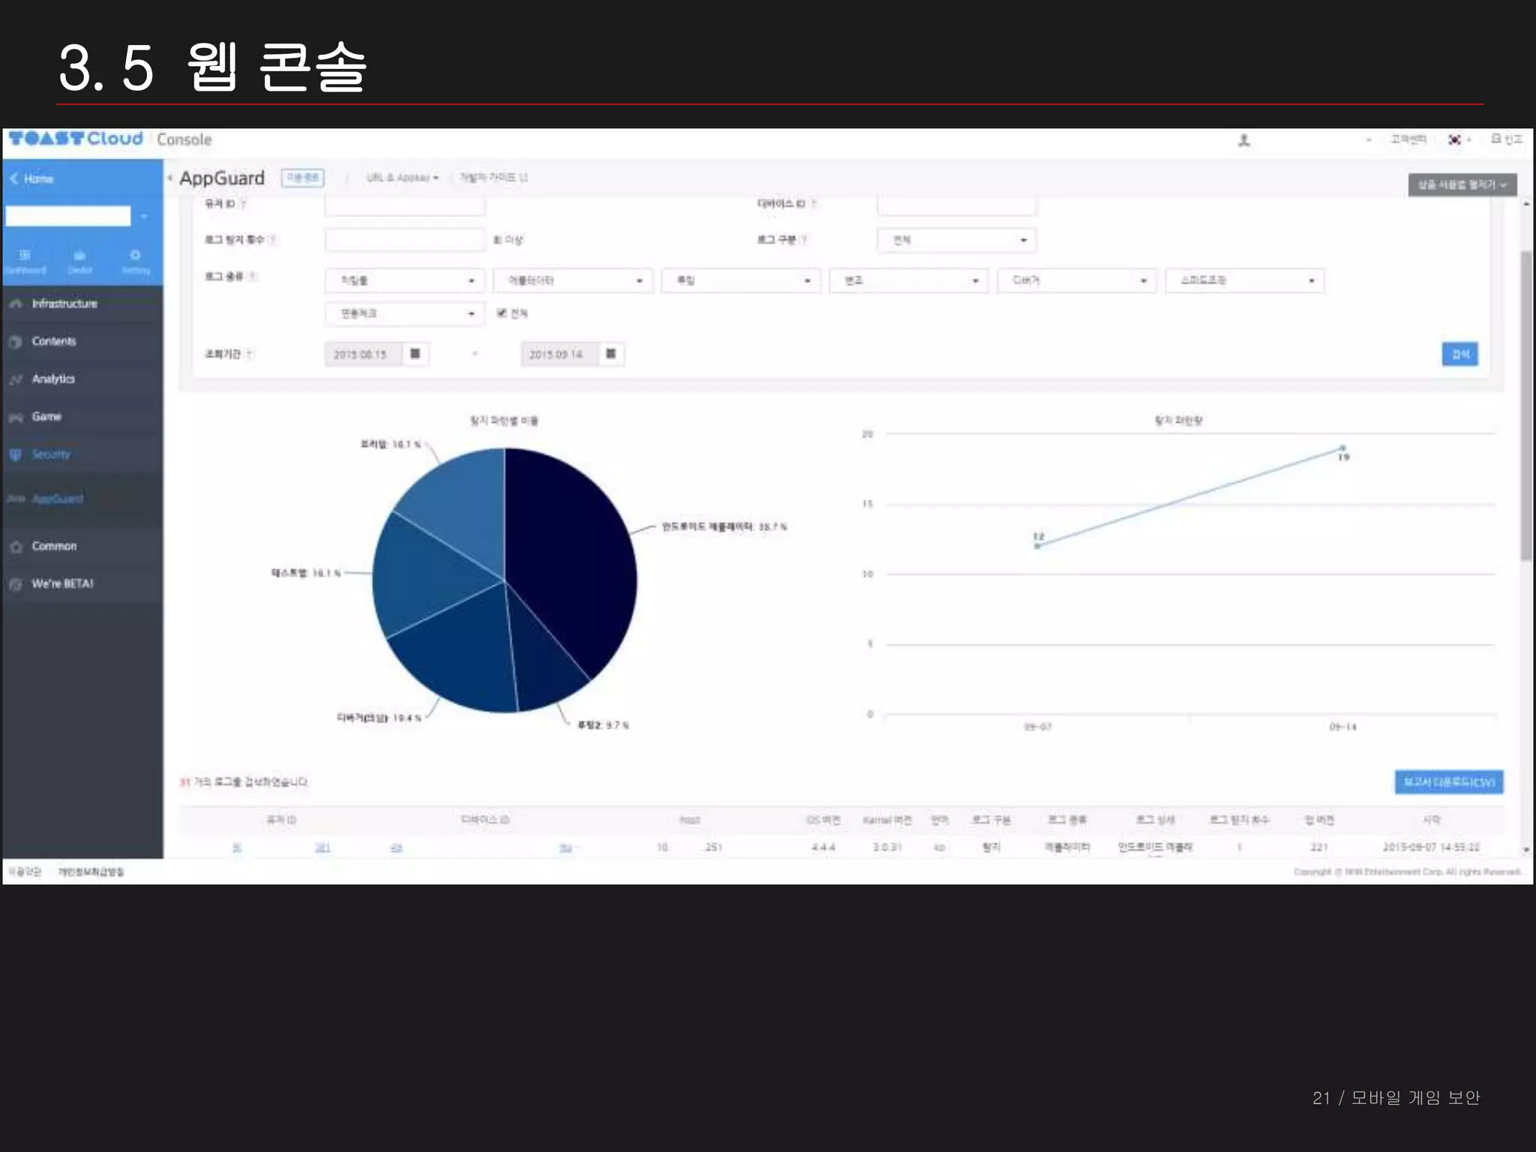Click the blue search button

click(x=1460, y=354)
